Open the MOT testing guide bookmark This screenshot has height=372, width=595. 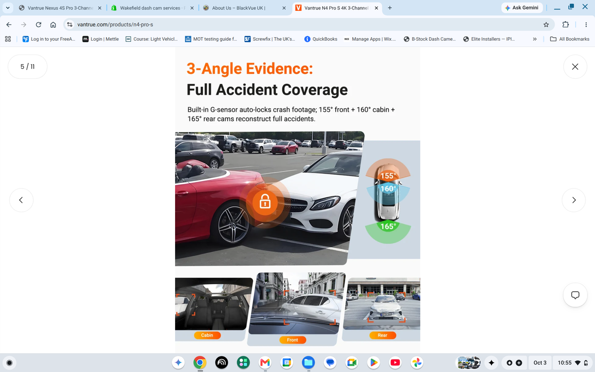[x=211, y=39]
